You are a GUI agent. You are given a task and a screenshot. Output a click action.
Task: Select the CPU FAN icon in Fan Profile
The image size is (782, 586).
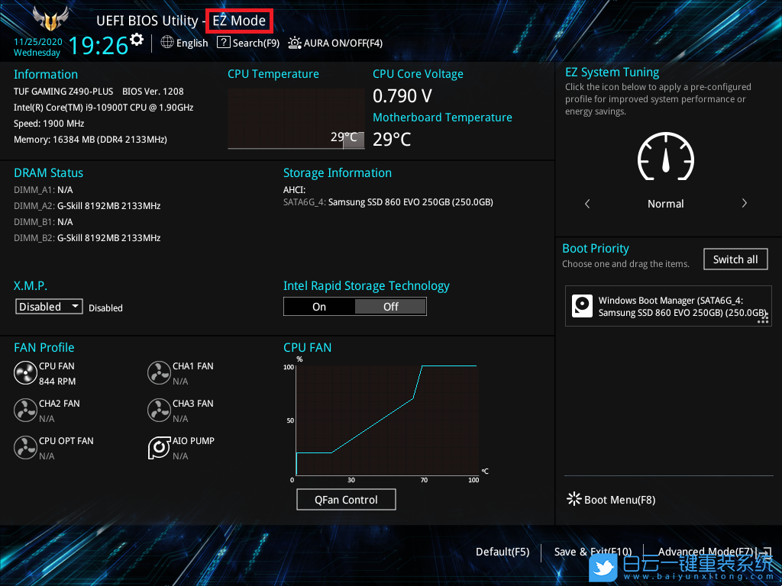(24, 372)
